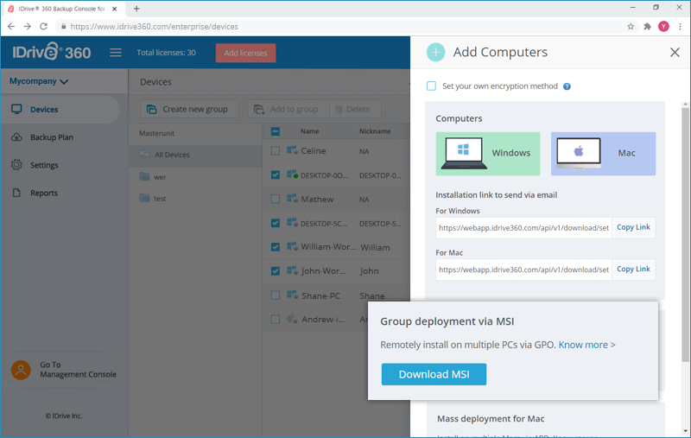Screen dimensions: 691x438
Task: Click the user avatar icon
Action: [21, 370]
